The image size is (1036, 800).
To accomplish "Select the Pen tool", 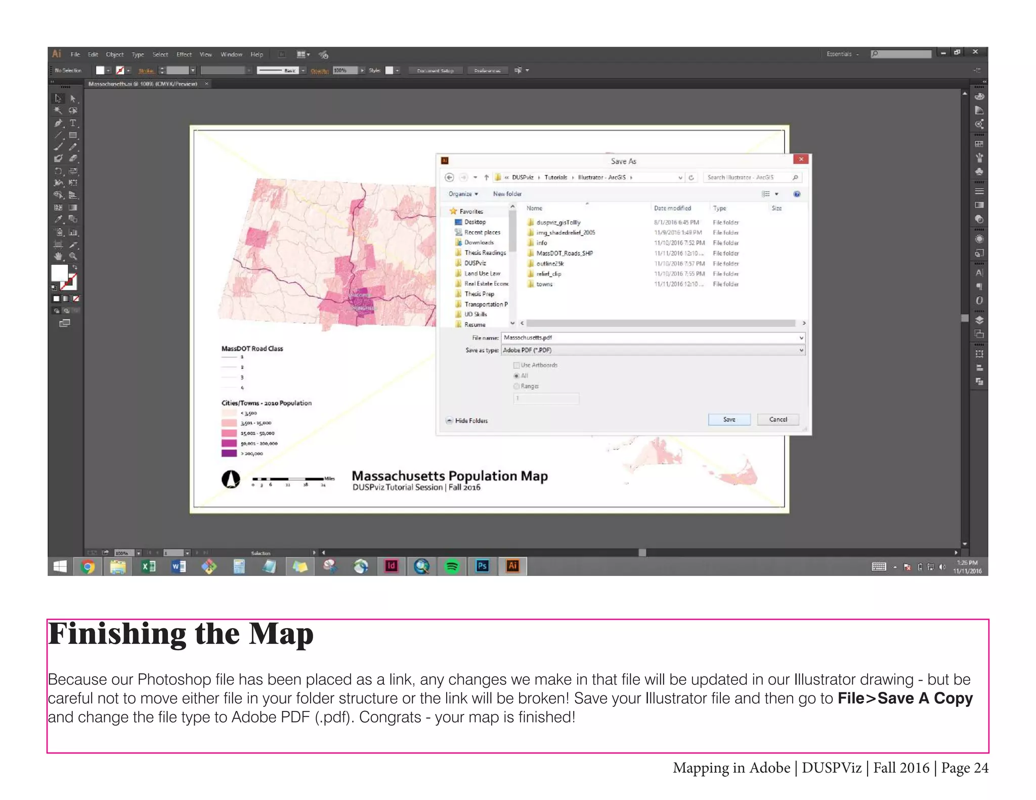I will (59, 123).
